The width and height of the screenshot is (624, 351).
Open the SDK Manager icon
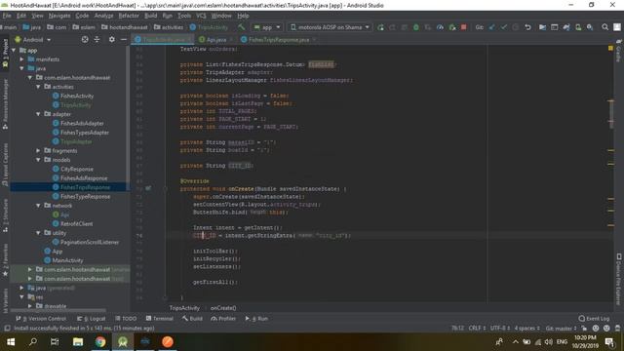(x=590, y=27)
